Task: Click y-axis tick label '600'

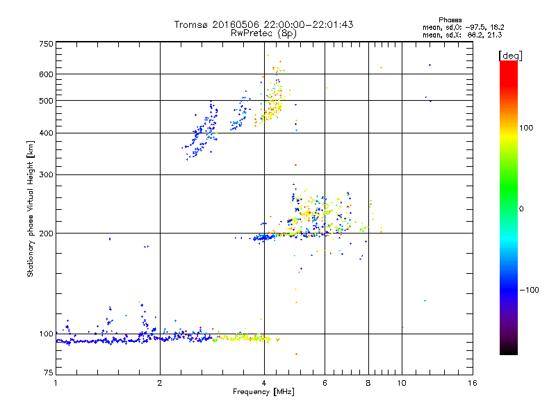Action: click(47, 74)
